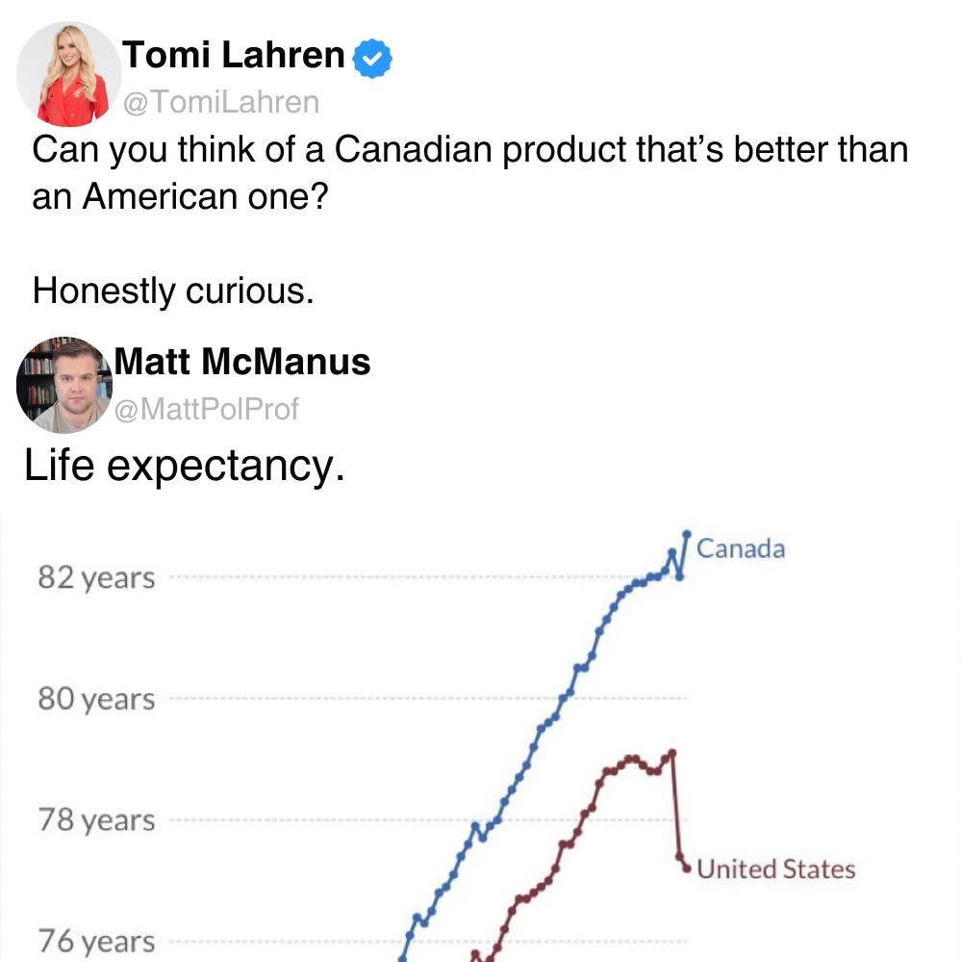
Task: Click the 82 years axis label
Action: coord(96,578)
